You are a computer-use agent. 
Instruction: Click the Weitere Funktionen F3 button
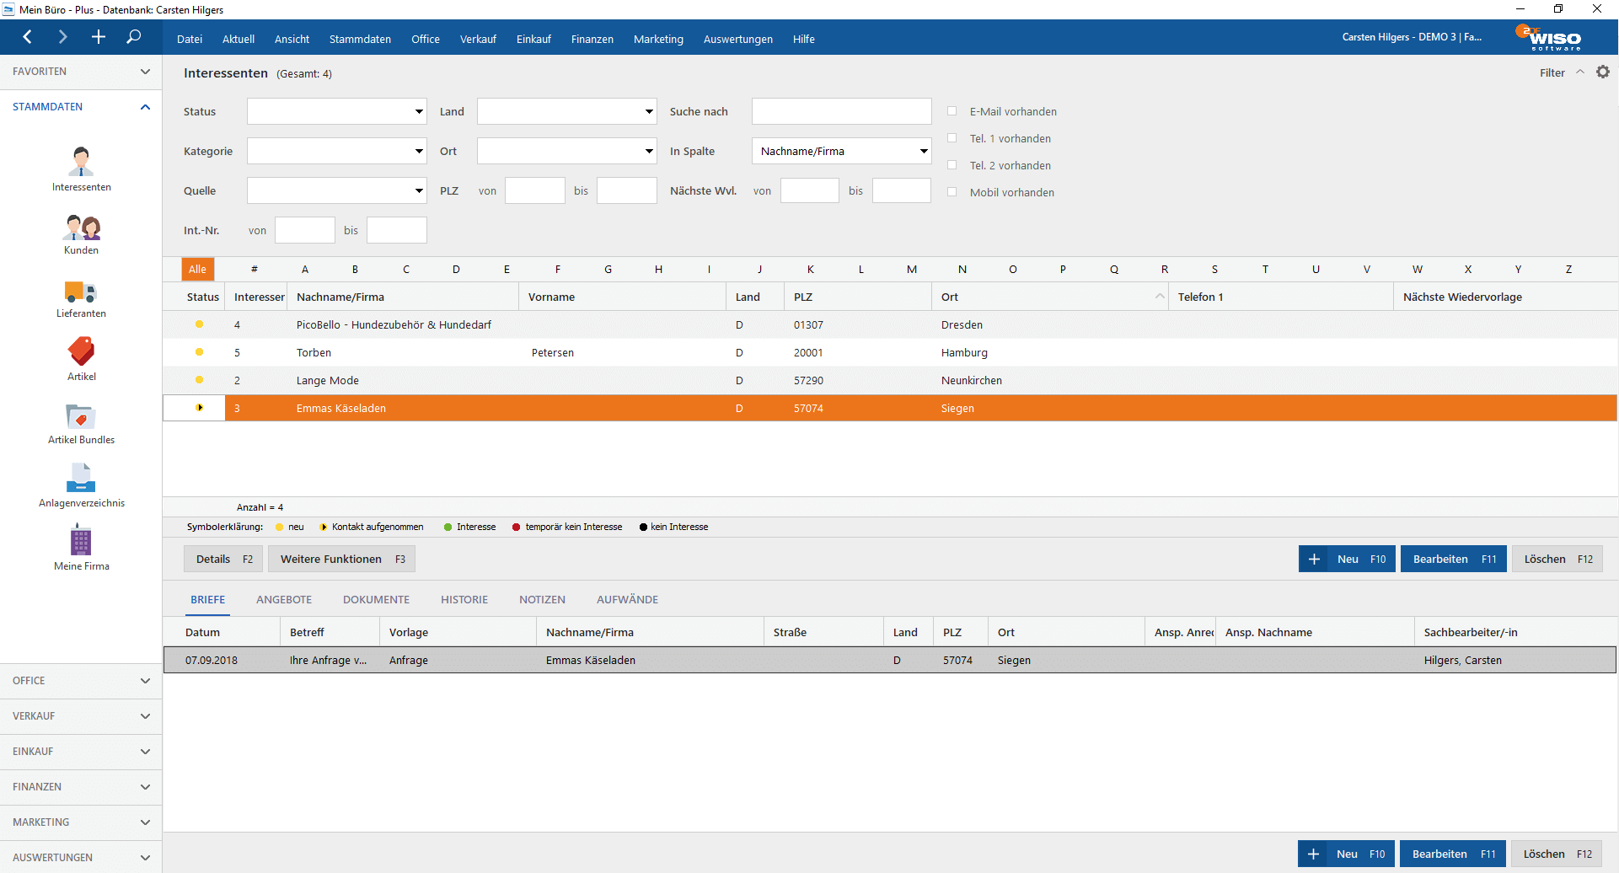pyautogui.click(x=341, y=560)
